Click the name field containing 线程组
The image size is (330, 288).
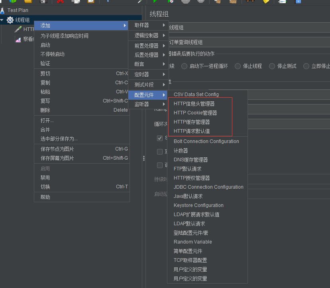(x=249, y=27)
